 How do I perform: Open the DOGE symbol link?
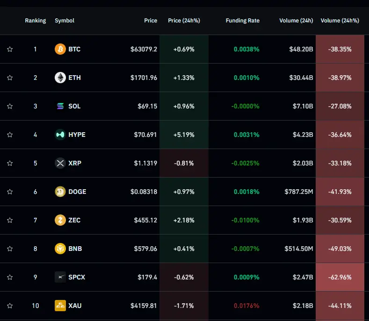pyautogui.click(x=77, y=192)
